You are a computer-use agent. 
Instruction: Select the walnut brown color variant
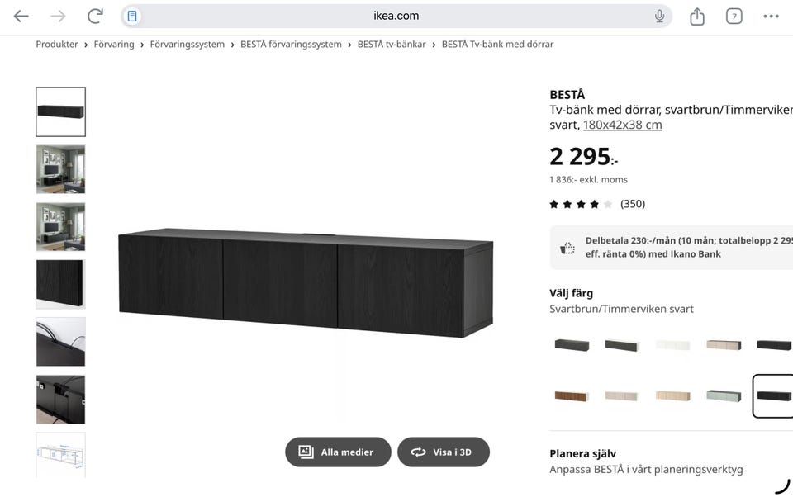pos(572,396)
